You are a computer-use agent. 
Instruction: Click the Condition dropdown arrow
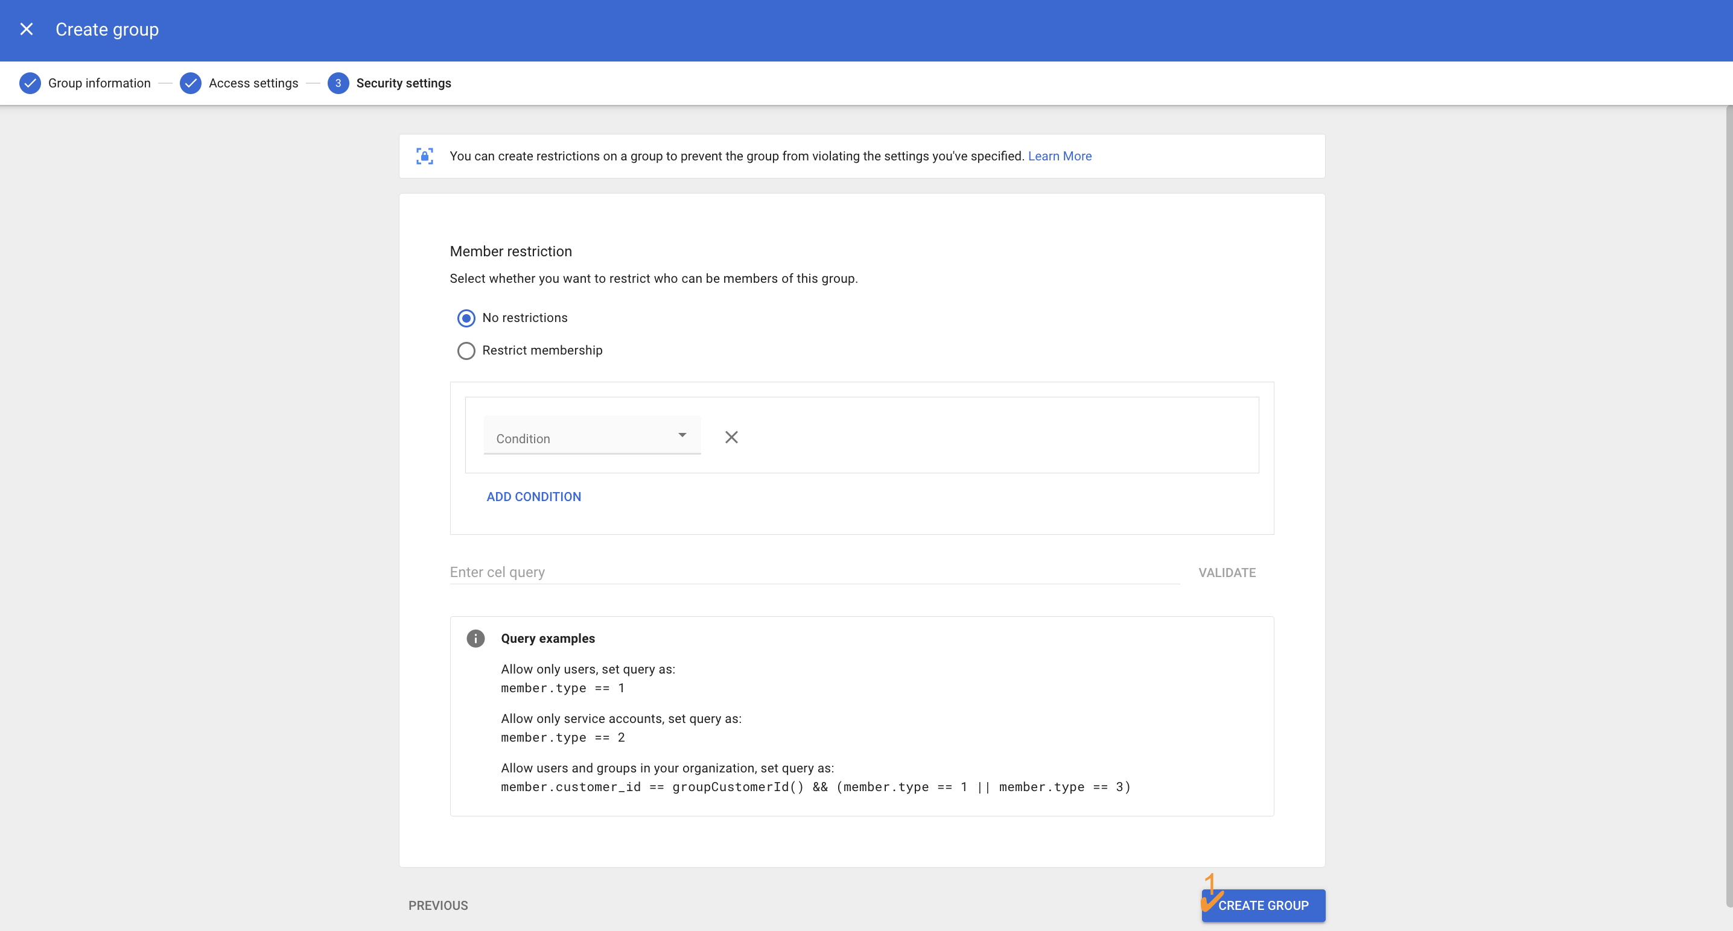coord(682,435)
